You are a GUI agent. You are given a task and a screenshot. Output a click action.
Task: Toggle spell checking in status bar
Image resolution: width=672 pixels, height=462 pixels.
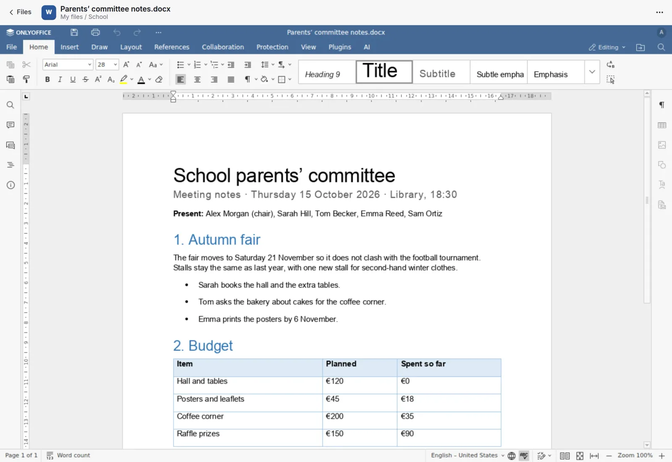524,456
